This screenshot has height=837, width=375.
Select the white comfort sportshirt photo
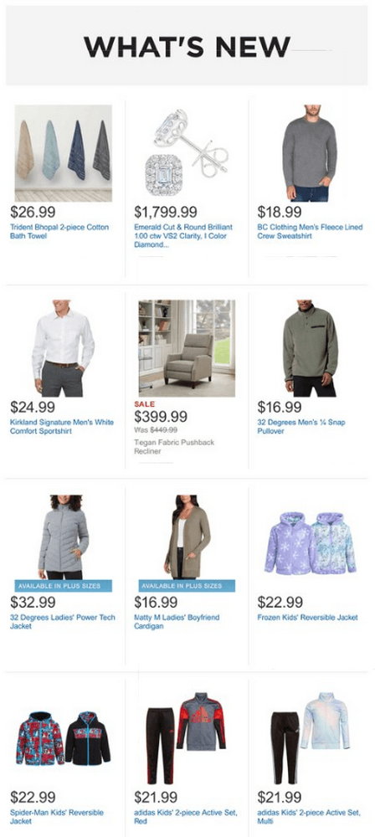(63, 348)
